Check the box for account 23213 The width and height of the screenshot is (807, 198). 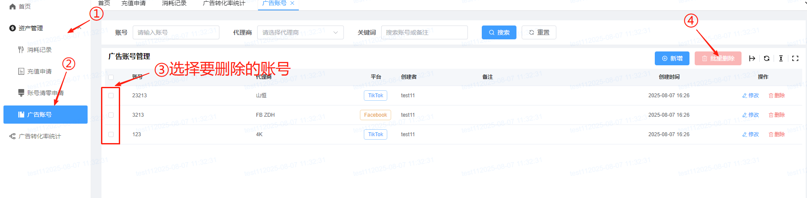111,96
